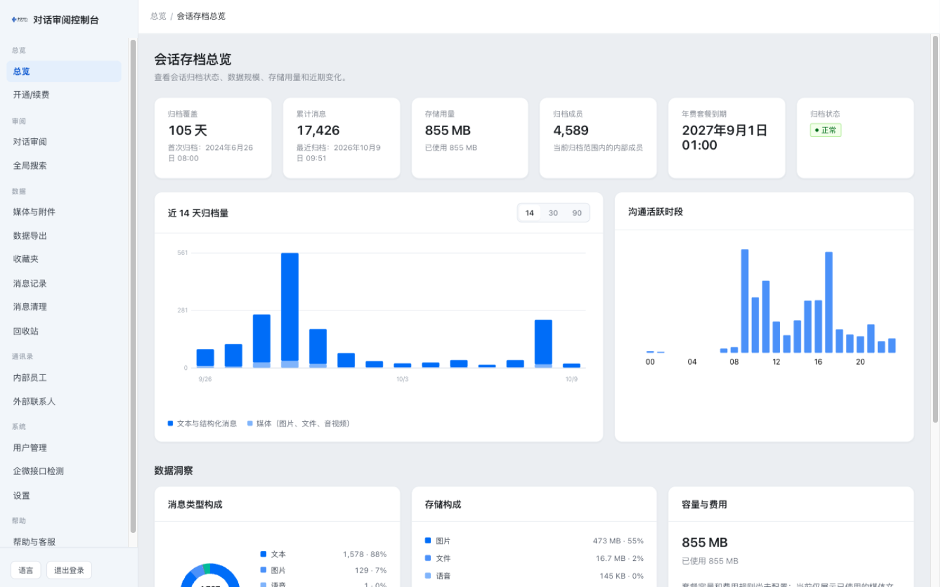Click the 沟通活跃时段 chart title
The image size is (940, 587).
click(655, 212)
